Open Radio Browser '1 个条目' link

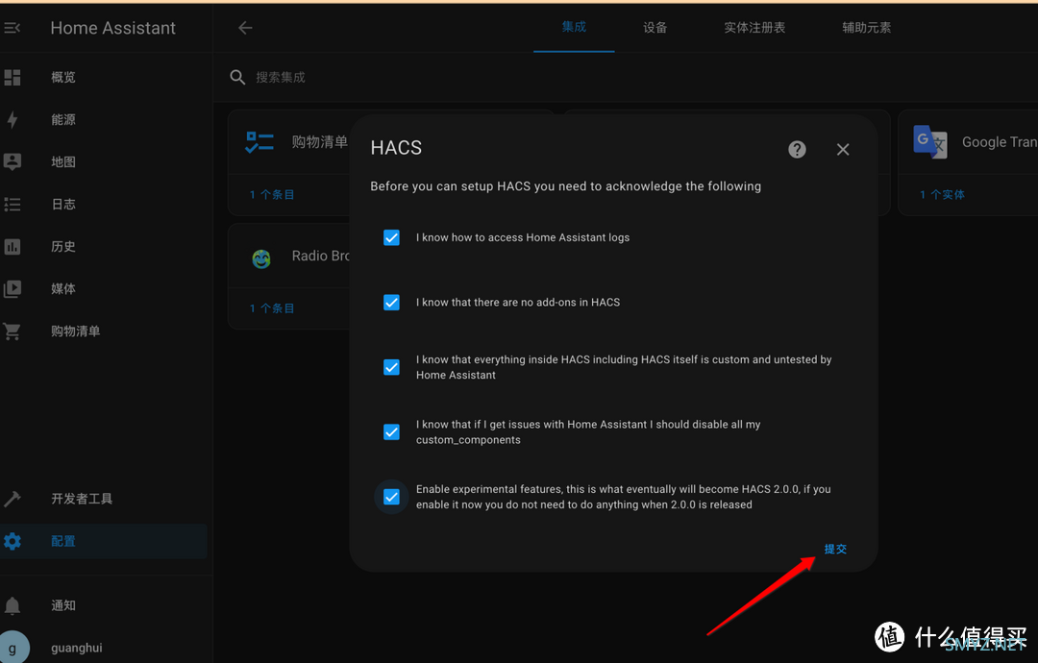pos(272,308)
